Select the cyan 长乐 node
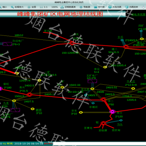This screenshot has width=146, height=146. [x=122, y=40]
